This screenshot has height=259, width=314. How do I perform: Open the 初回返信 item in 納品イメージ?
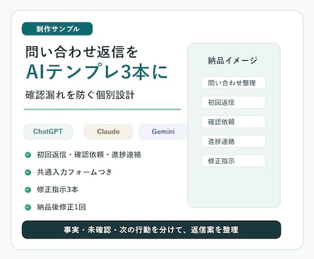coord(233,102)
